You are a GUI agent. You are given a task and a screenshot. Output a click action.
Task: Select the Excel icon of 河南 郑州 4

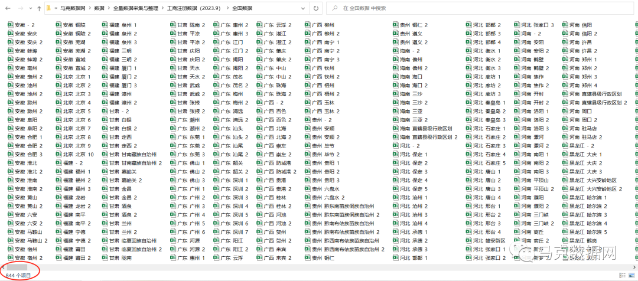pyautogui.click(x=565, y=85)
